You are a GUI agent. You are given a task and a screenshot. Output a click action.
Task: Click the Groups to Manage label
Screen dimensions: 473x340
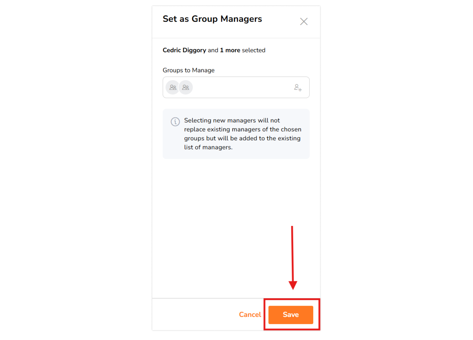(189, 70)
